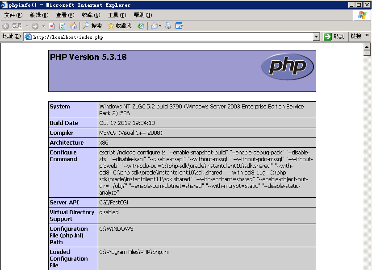Expand the Back history dropdown arrow

tap(27, 26)
